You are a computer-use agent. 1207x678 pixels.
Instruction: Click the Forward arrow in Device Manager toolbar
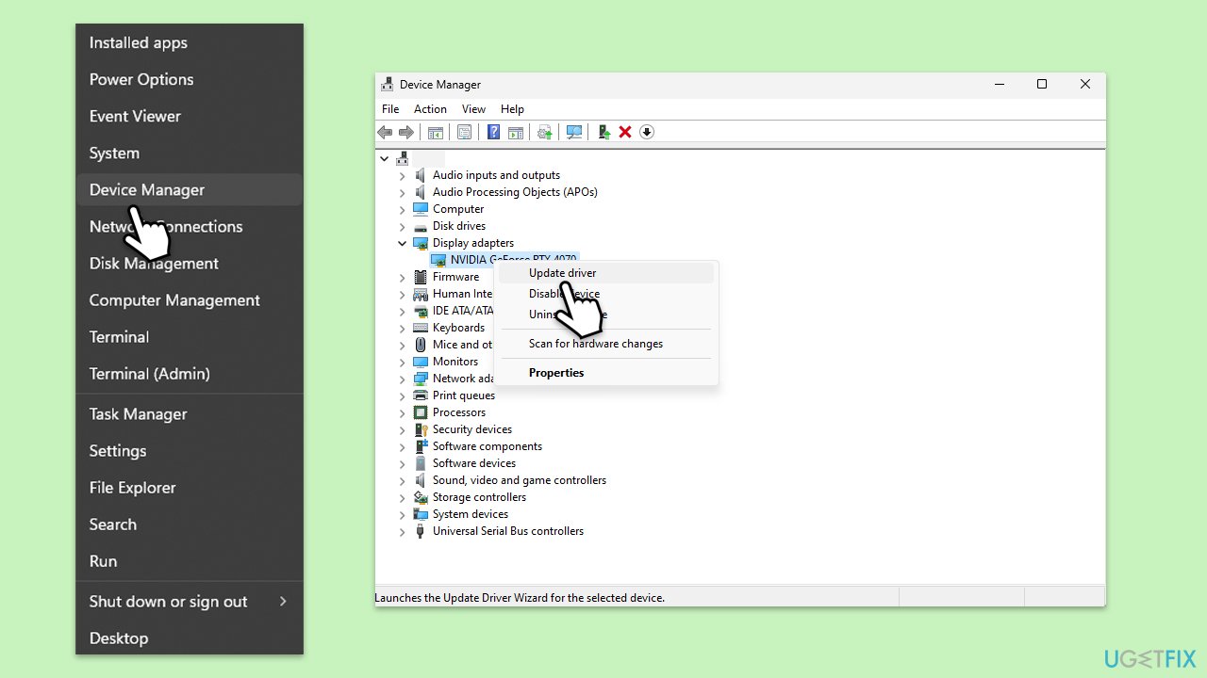[406, 132]
